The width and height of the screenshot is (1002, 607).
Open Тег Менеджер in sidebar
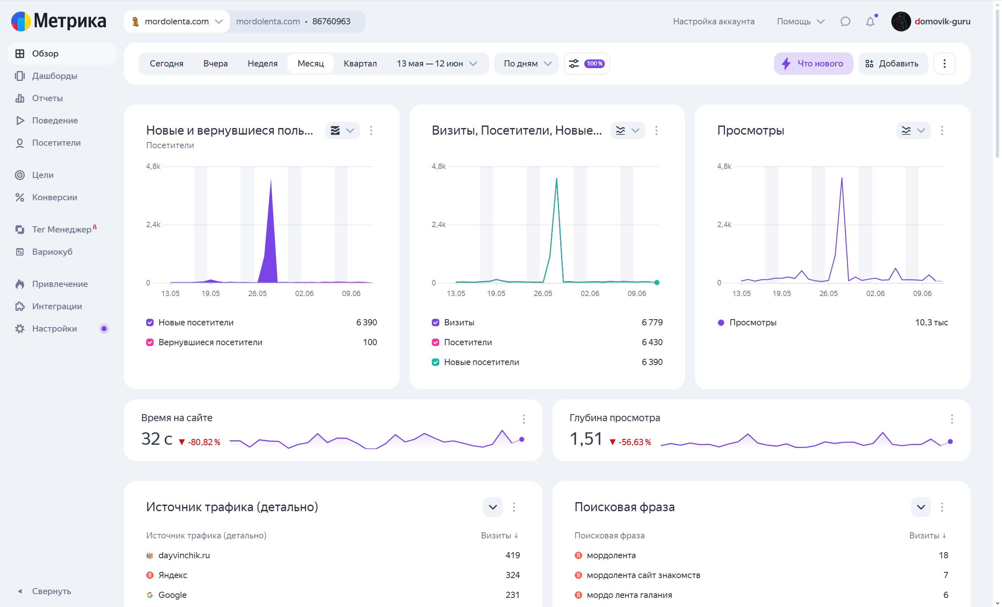pyautogui.click(x=62, y=230)
